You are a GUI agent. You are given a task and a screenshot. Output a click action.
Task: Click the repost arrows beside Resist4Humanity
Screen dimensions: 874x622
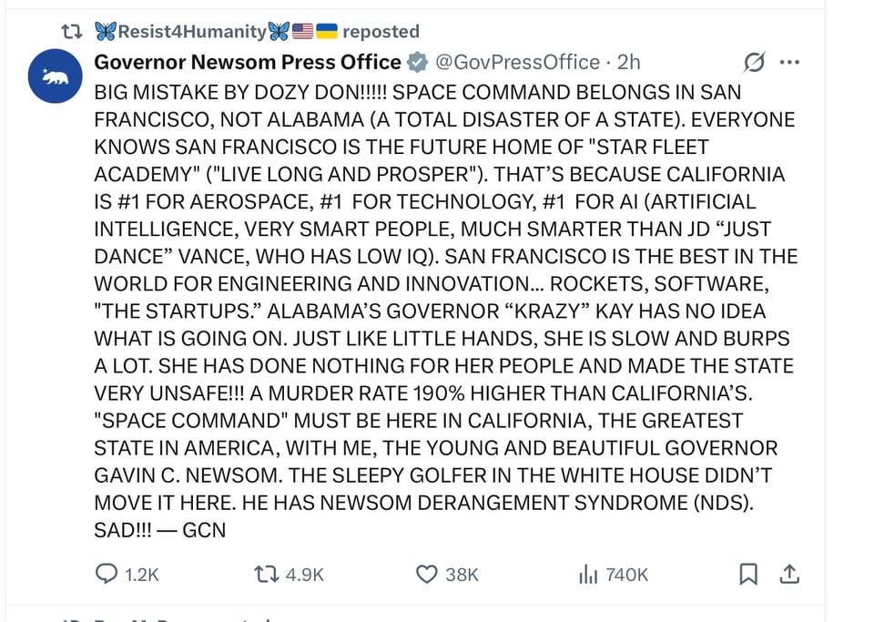click(x=73, y=30)
